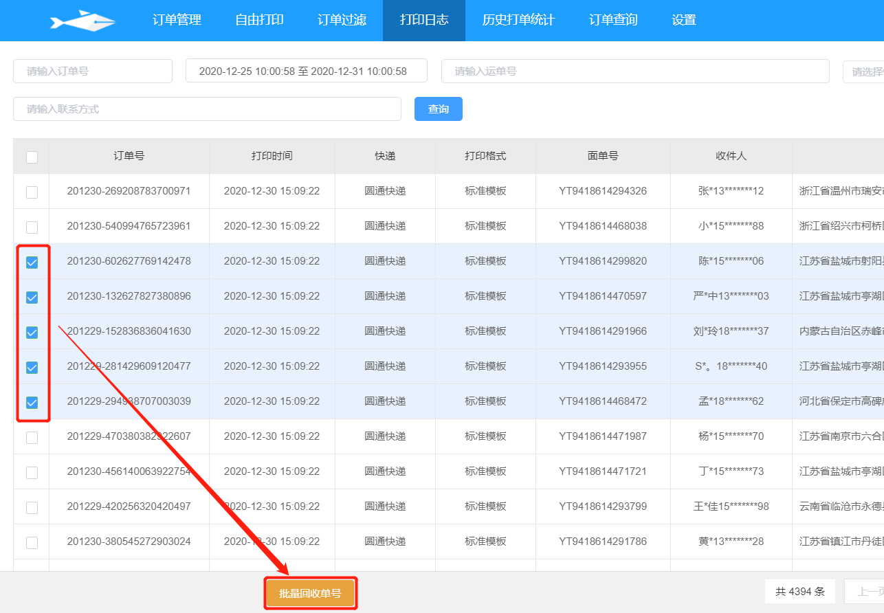Click the 上一页 pagination button

pyautogui.click(x=868, y=591)
